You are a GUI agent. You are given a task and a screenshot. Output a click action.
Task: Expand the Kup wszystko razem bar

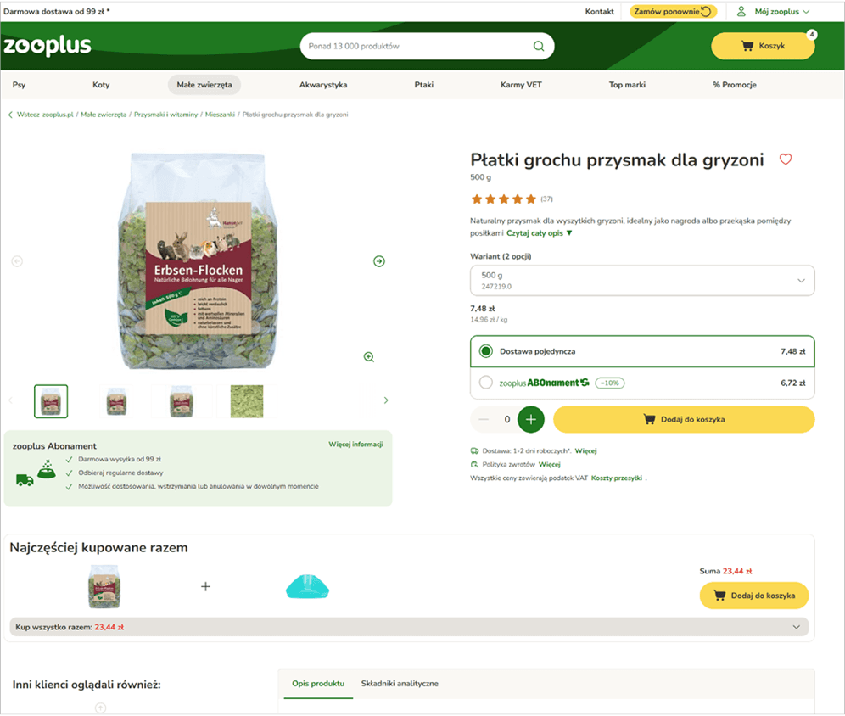[409, 627]
